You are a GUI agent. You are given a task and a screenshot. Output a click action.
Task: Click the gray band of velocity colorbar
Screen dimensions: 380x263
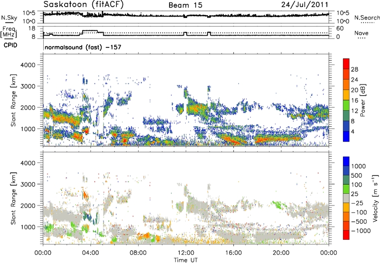[x=346, y=198]
